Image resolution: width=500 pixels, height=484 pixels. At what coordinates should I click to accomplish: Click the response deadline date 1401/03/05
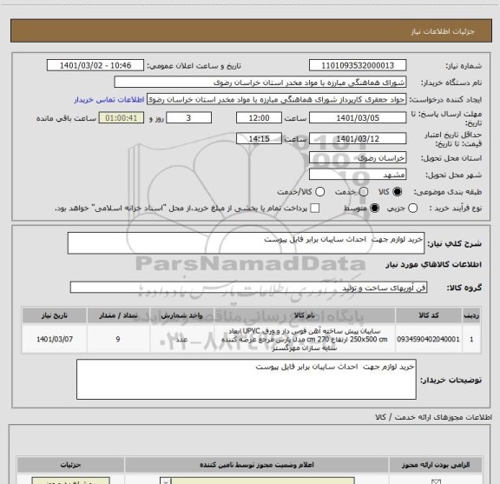tap(358, 118)
